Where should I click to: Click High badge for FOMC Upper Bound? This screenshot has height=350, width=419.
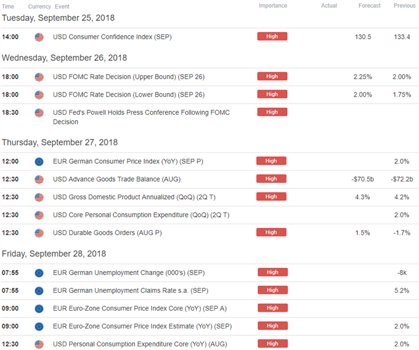272,76
